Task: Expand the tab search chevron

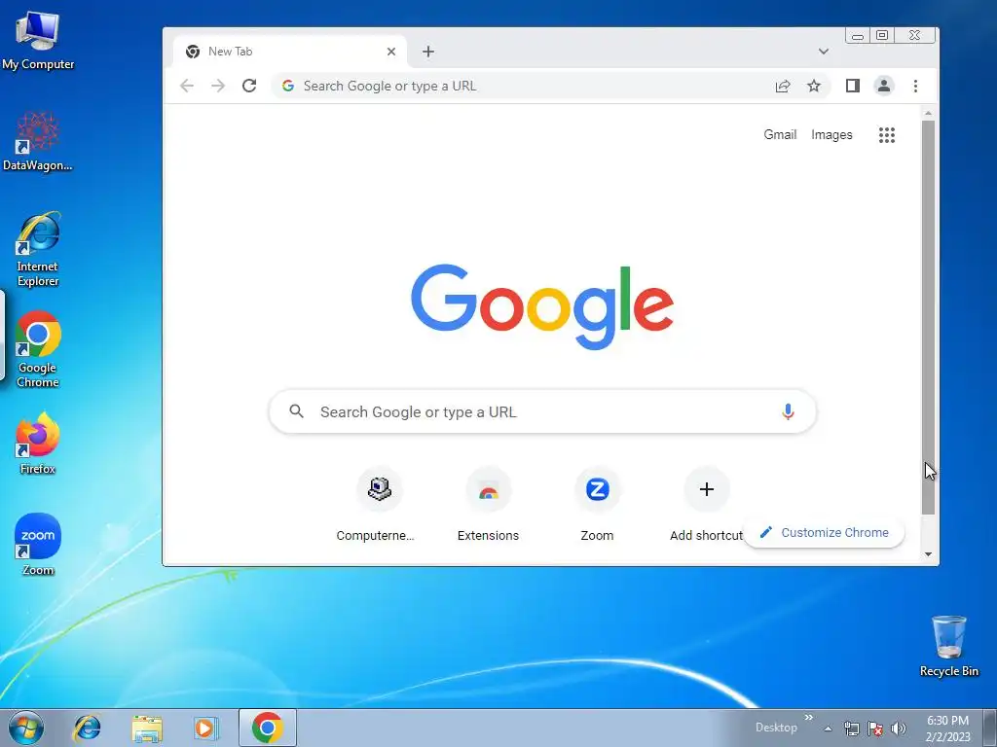Action: coord(824,52)
